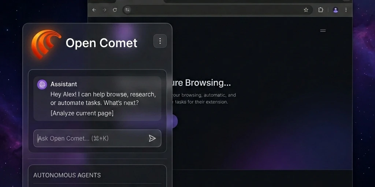
Task: Click Analyze current page suggestion
Action: point(82,113)
